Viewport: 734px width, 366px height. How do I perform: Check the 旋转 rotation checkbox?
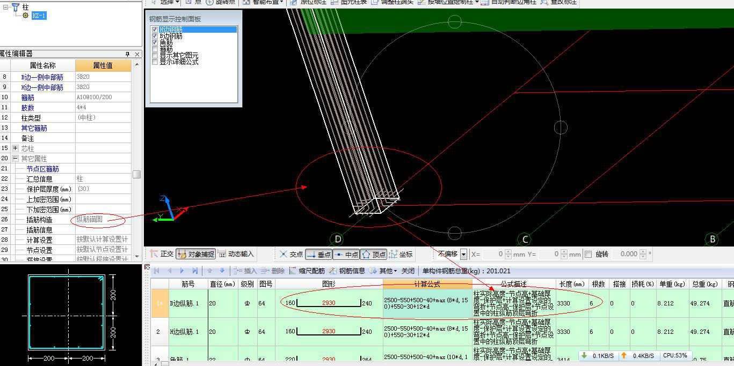pos(588,254)
